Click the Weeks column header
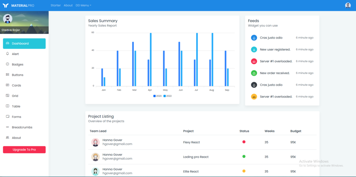 [270, 131]
